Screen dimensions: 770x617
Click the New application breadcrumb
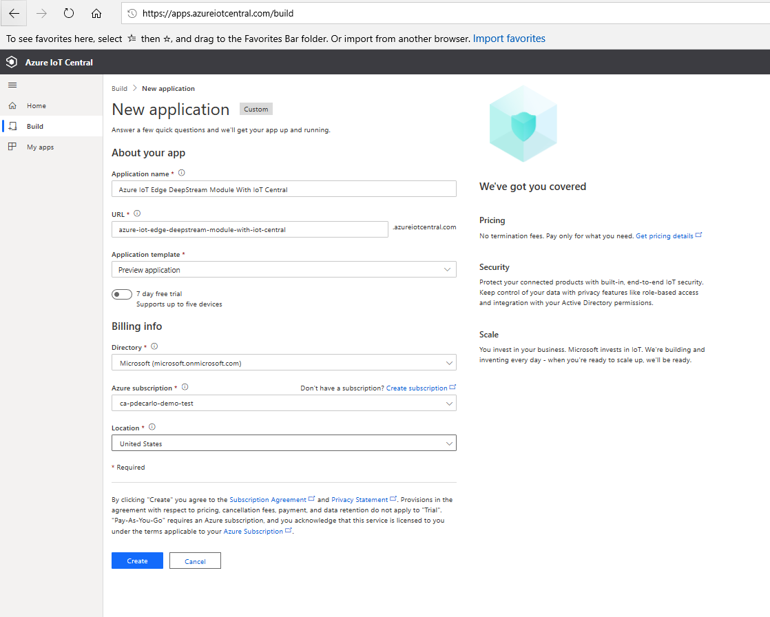pos(169,88)
